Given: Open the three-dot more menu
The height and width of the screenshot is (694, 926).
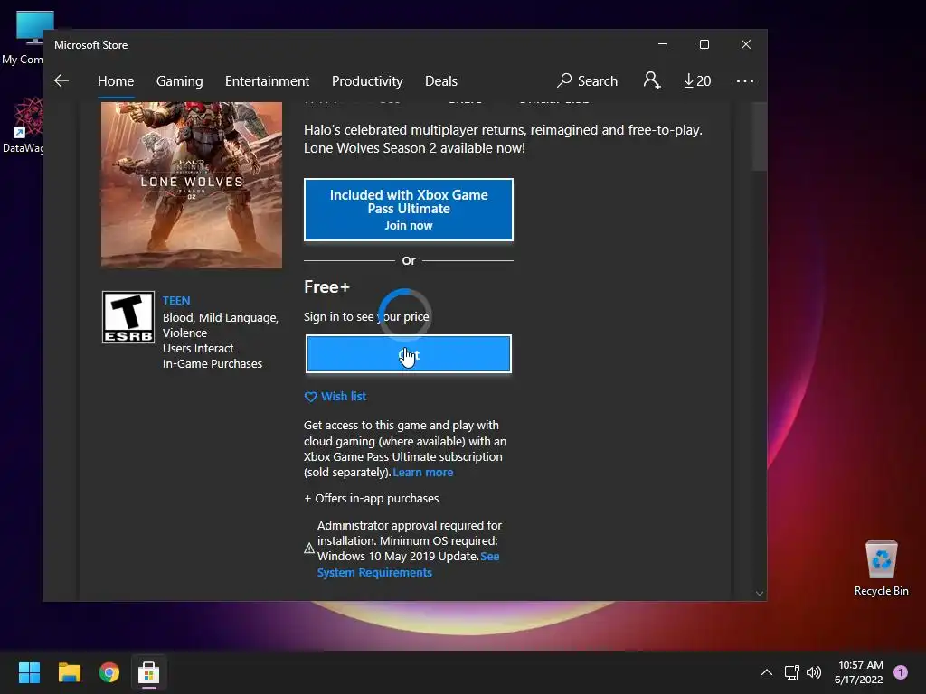Looking at the screenshot, I should coord(745,80).
